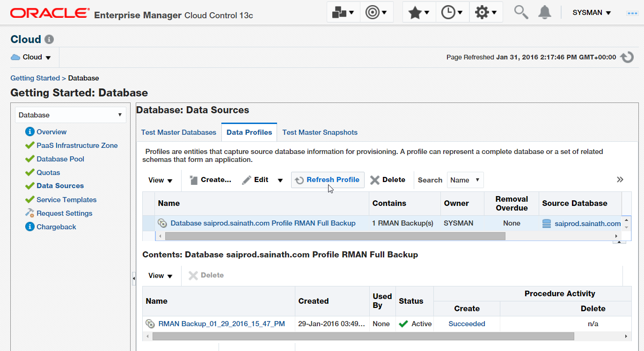The width and height of the screenshot is (644, 351).
Task: Open the saiprod.sainath.com source database link
Action: [x=588, y=224]
